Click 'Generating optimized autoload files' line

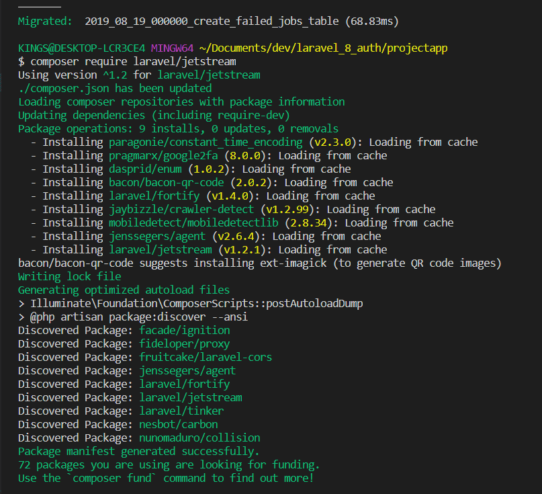124,290
